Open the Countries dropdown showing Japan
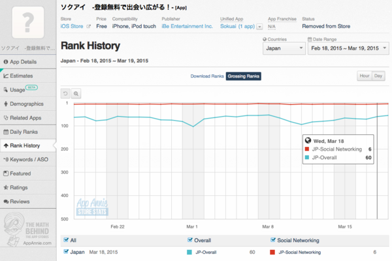Viewport: 392px width, 261px height. [284, 48]
